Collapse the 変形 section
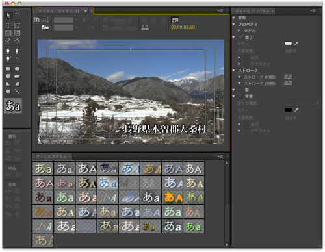 pos(234,18)
